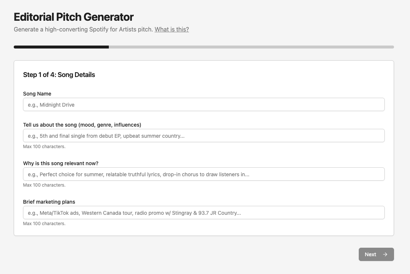Image resolution: width=410 pixels, height=274 pixels.
Task: Click the dark filled portion of the progress bar
Action: tap(61, 47)
